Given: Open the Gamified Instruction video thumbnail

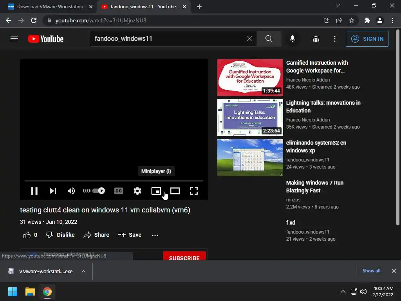Looking at the screenshot, I should pos(250,78).
